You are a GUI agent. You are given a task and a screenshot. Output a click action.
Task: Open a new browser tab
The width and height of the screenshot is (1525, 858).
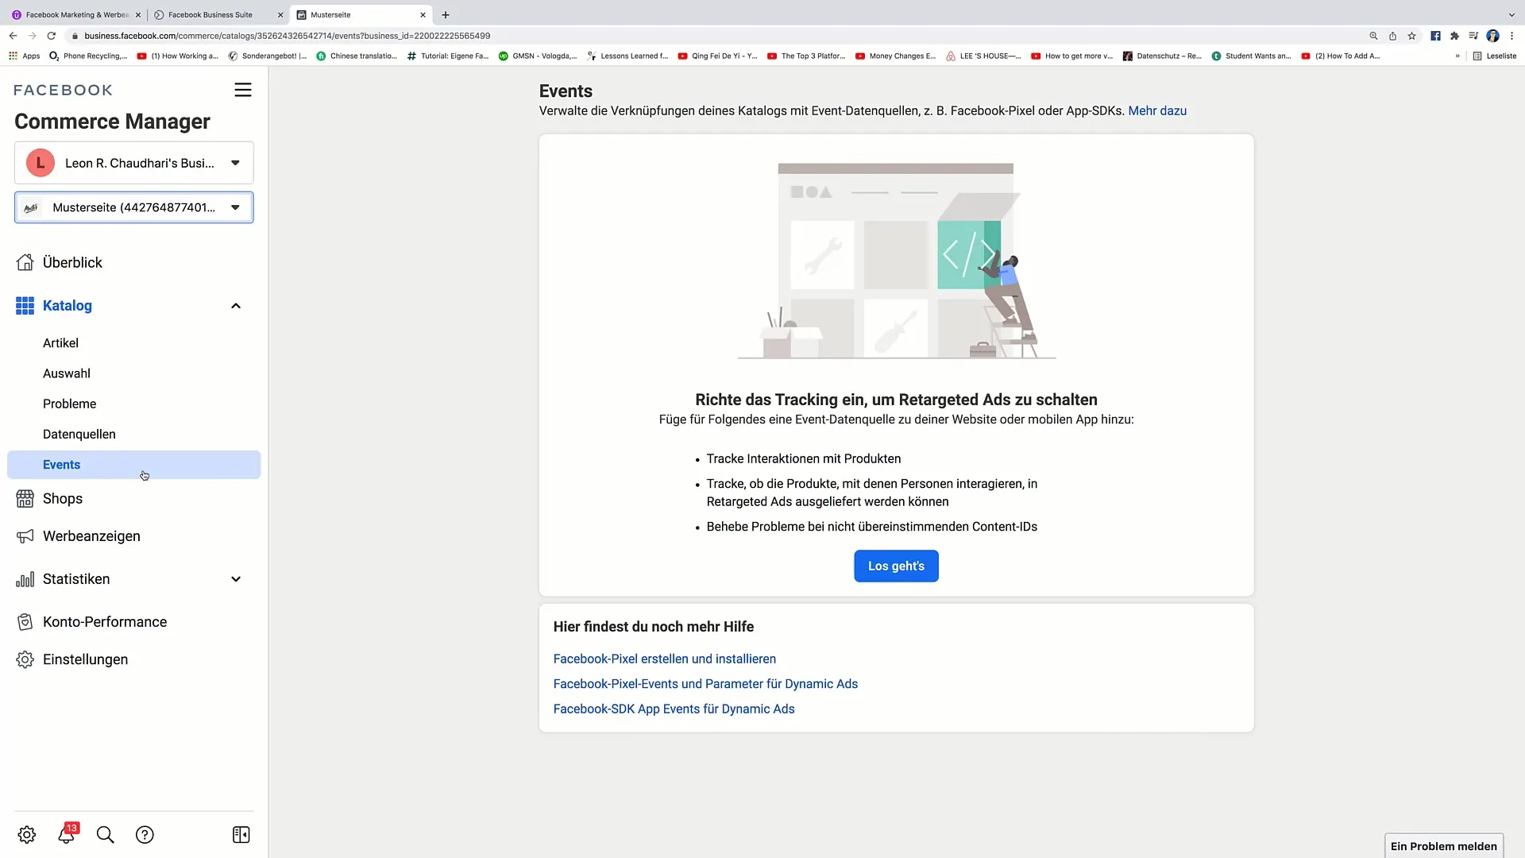point(446,14)
